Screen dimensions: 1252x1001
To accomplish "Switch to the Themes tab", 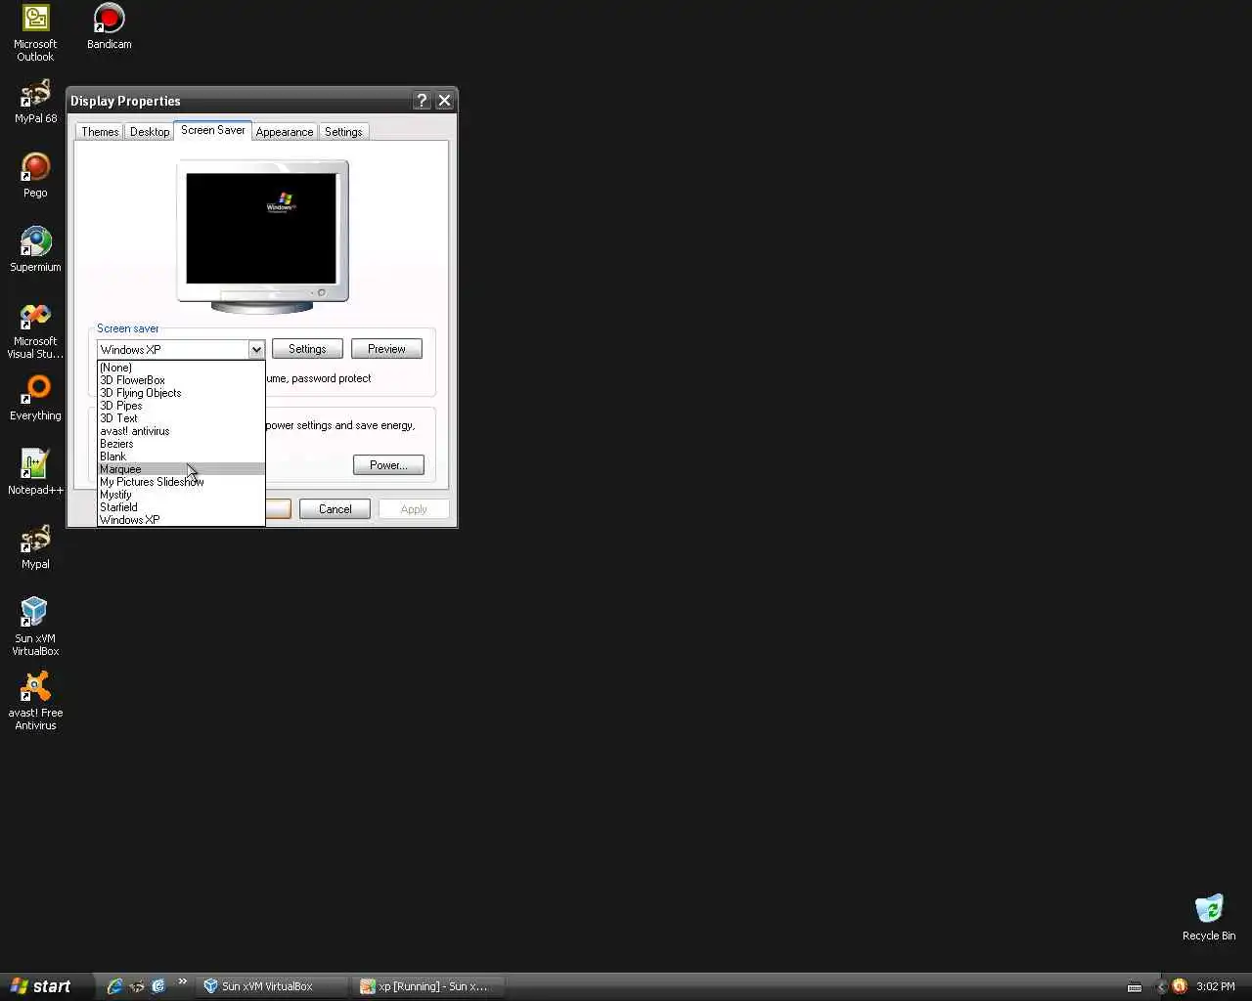I will 100,132.
